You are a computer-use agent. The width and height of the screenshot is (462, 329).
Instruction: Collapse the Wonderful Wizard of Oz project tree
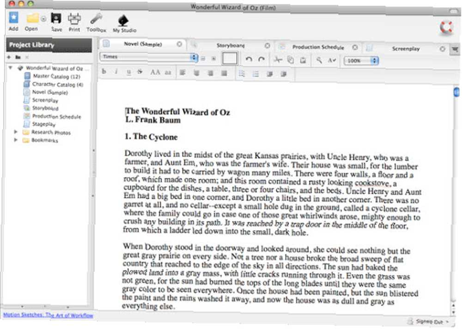tap(11, 68)
